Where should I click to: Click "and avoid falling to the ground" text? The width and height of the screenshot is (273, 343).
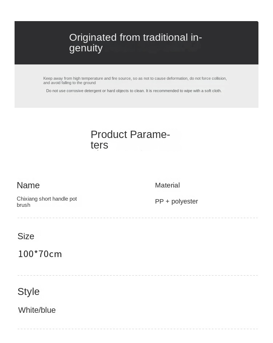click(x=70, y=83)
